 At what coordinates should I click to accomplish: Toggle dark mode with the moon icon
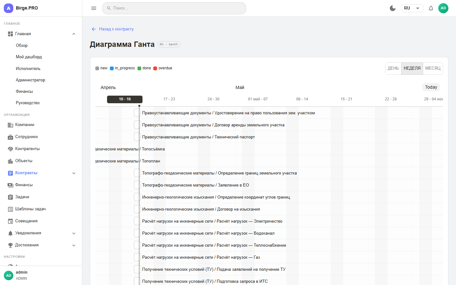pos(393,8)
